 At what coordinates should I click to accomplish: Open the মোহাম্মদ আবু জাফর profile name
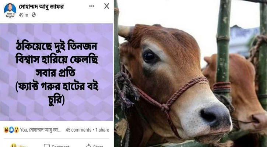(41, 7)
